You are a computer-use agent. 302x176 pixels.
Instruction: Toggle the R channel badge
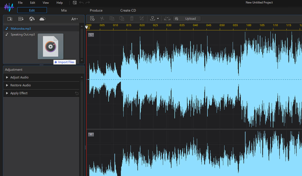(x=91, y=134)
